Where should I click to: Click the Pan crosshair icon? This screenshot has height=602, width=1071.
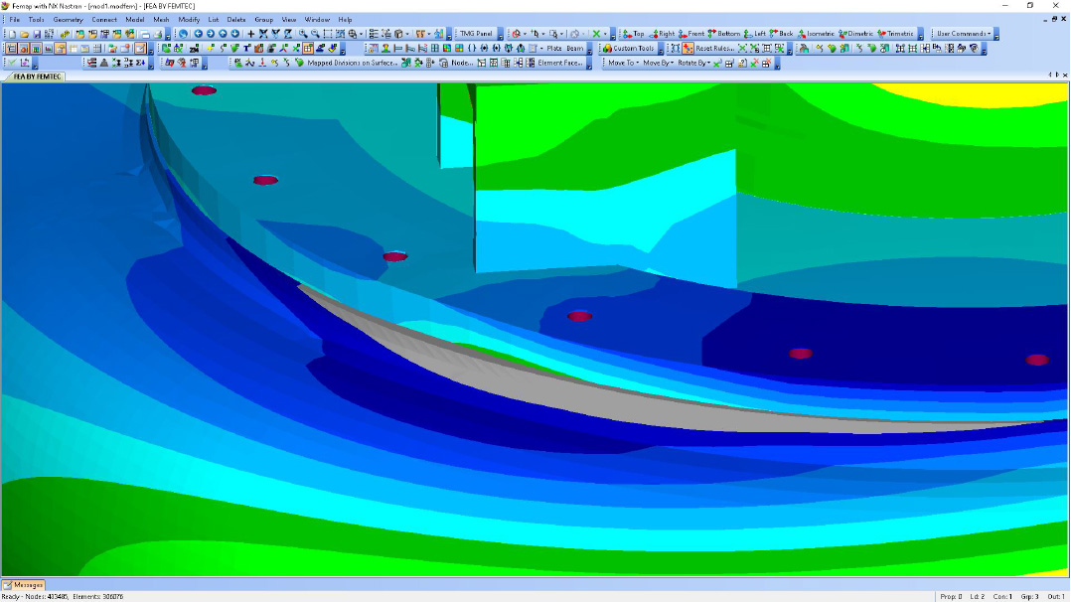pyautogui.click(x=250, y=34)
